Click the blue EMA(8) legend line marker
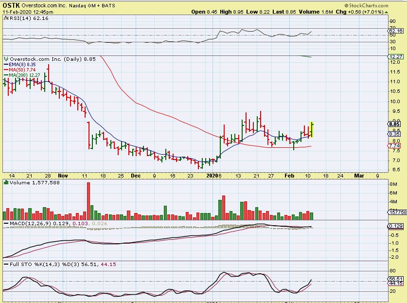Image resolution: width=407 pixels, height=303 pixels. click(6, 65)
